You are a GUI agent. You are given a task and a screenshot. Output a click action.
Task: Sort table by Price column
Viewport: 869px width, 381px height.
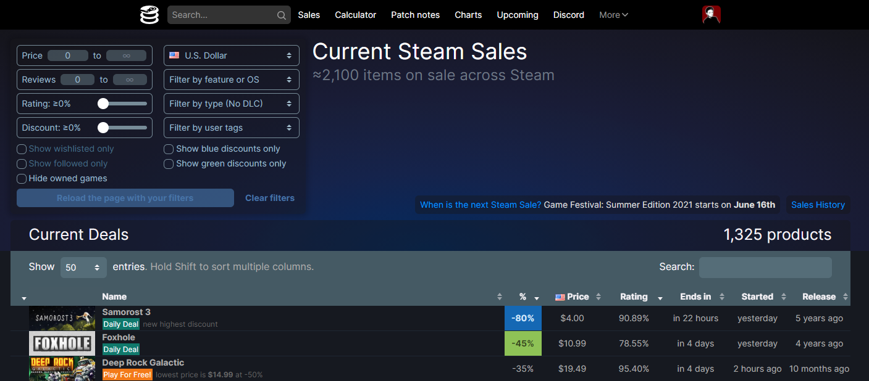coord(577,297)
